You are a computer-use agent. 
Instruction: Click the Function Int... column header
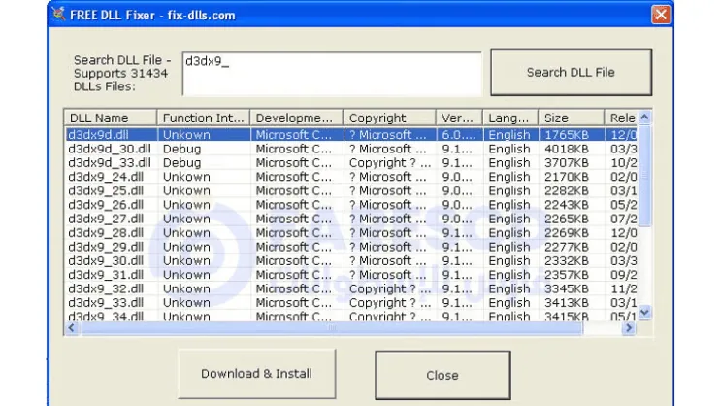coord(203,118)
